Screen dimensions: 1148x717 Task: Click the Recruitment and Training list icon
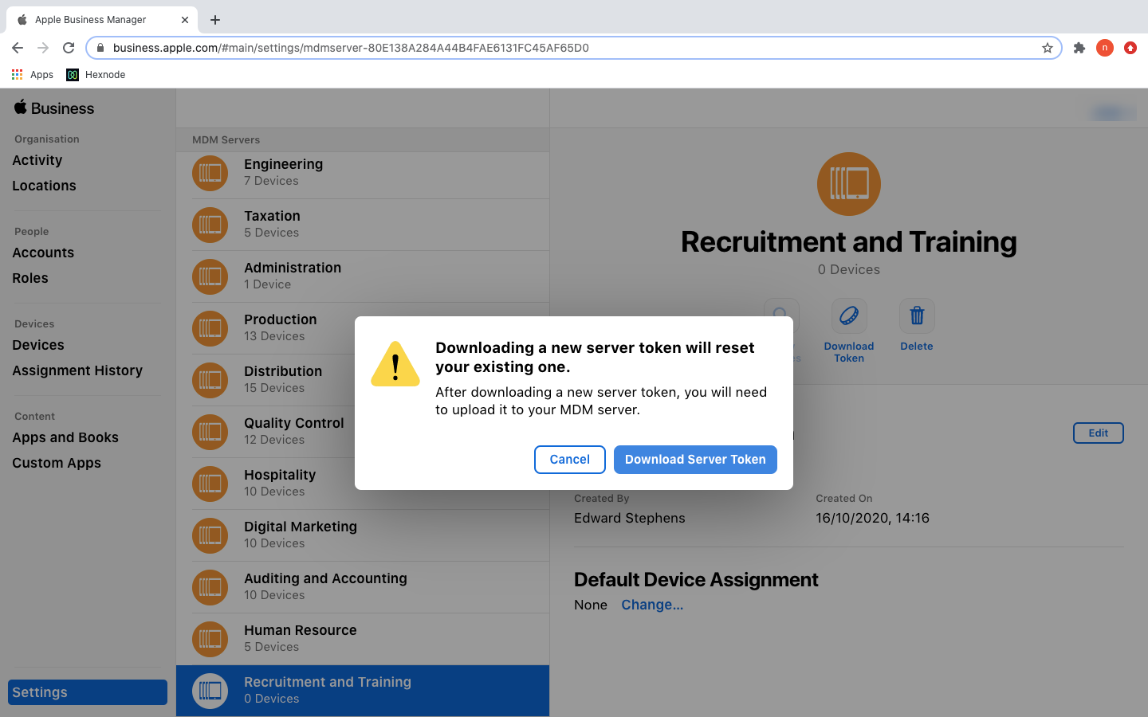tap(210, 691)
